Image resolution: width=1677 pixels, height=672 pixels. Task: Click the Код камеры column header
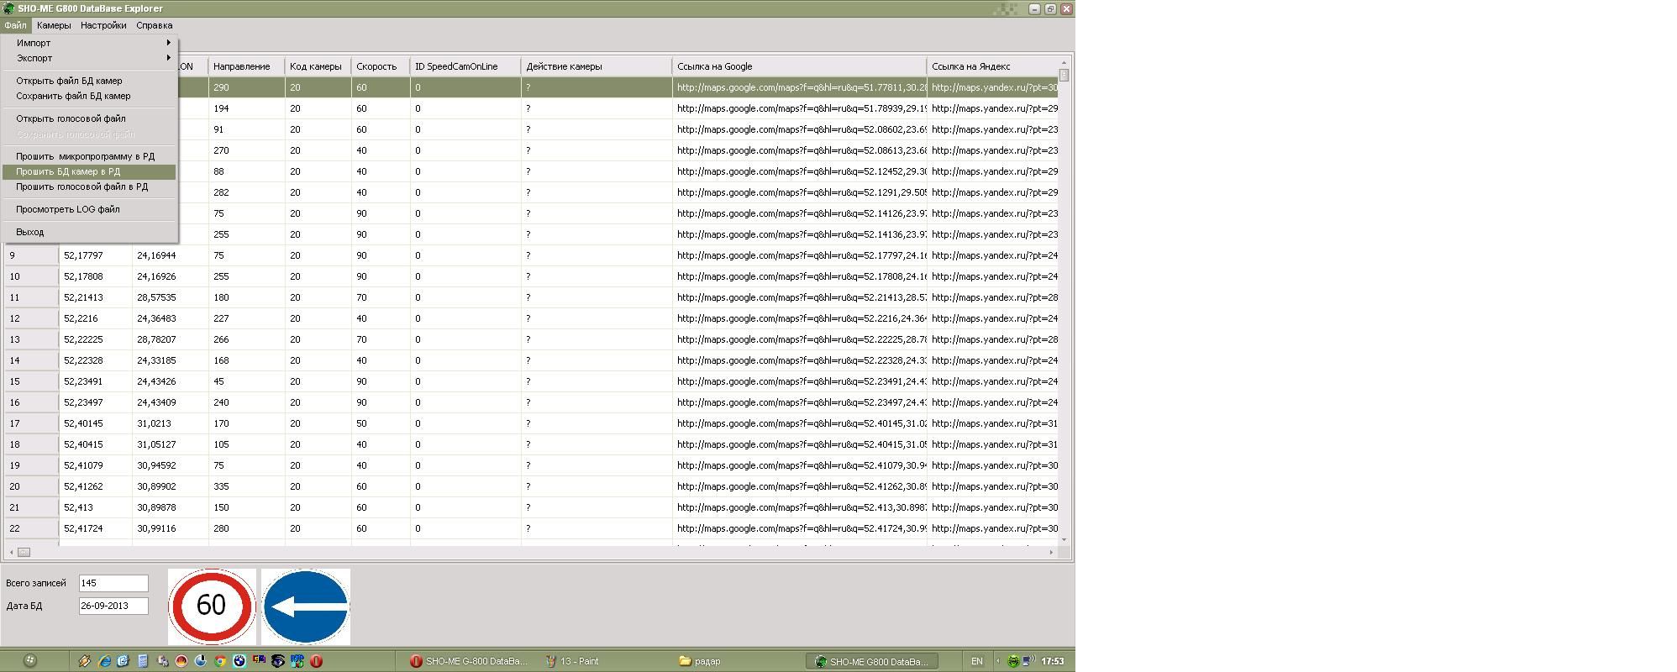click(318, 66)
